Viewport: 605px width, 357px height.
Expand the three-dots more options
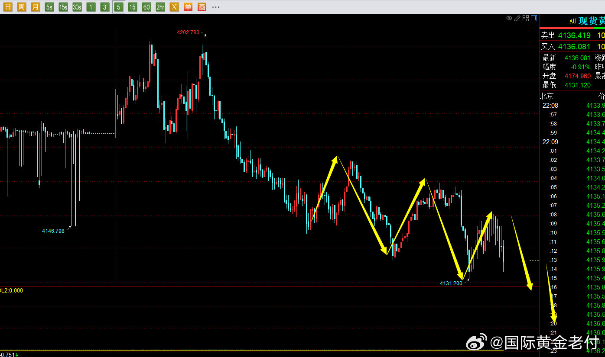click(x=216, y=7)
